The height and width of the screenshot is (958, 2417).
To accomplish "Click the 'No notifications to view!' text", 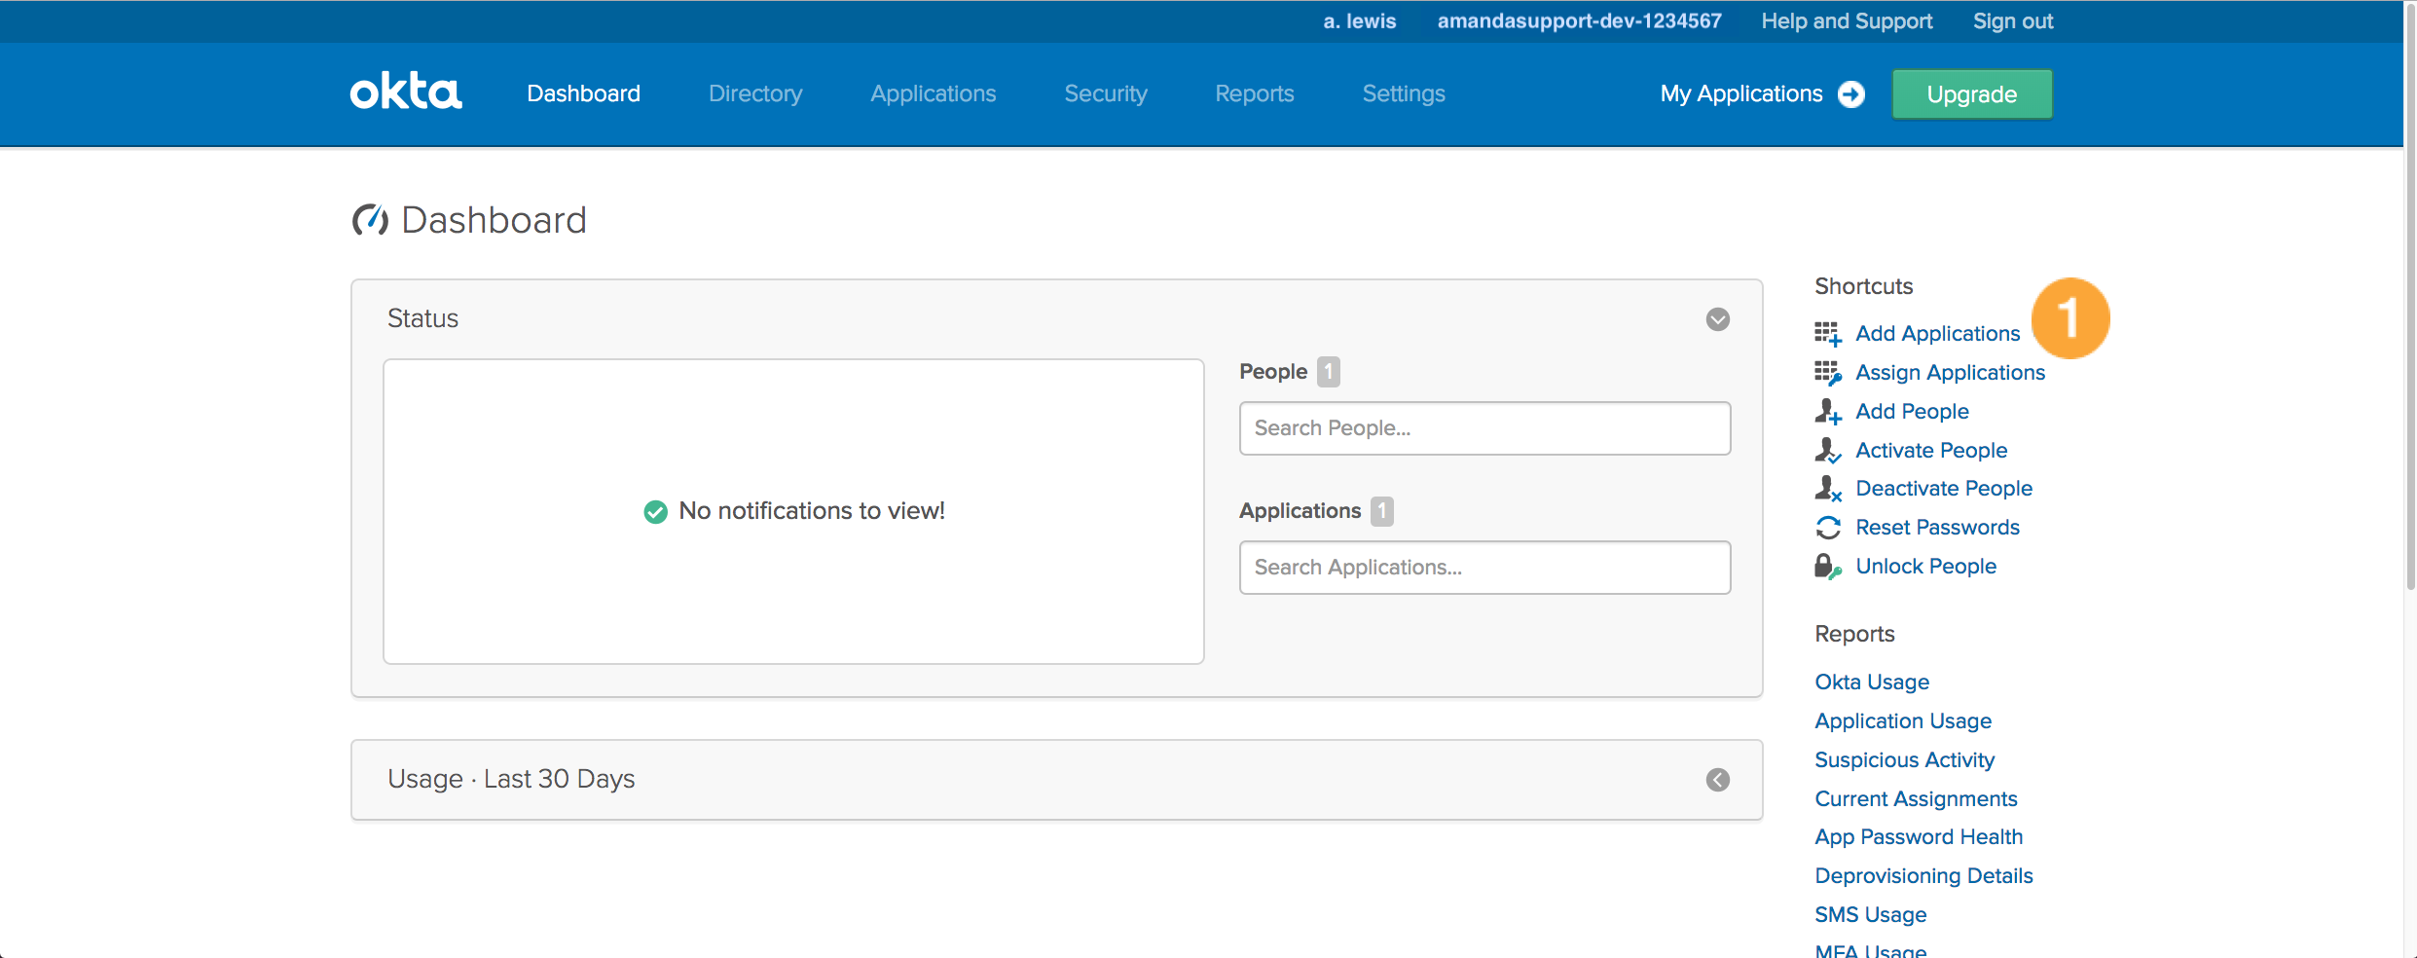I will pos(811,511).
